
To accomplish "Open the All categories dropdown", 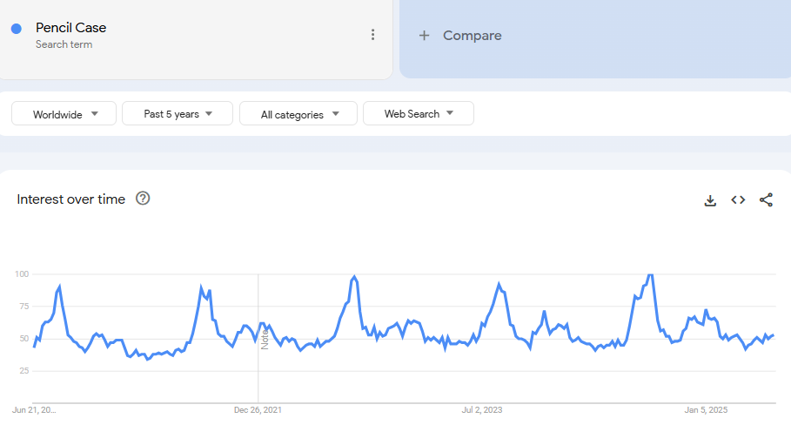I will point(298,113).
